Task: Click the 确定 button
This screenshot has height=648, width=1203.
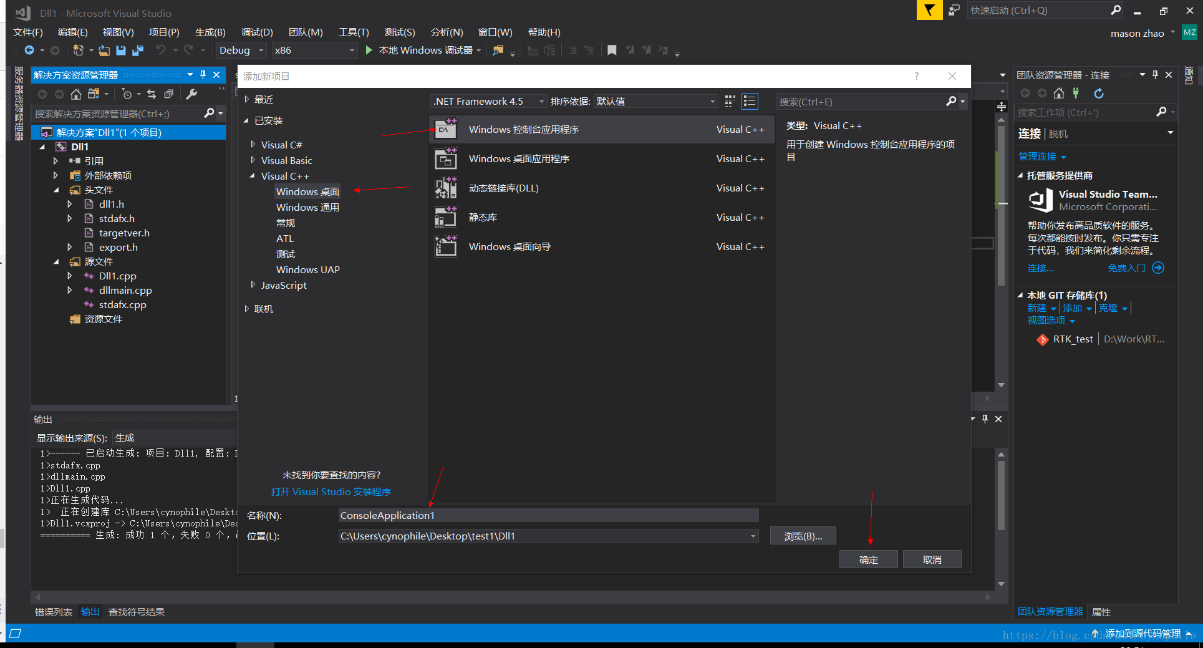Action: click(869, 559)
